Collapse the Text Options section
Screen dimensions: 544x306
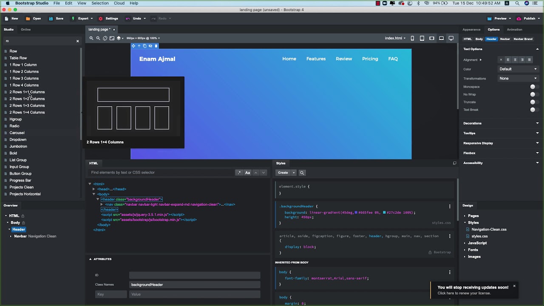(501, 49)
